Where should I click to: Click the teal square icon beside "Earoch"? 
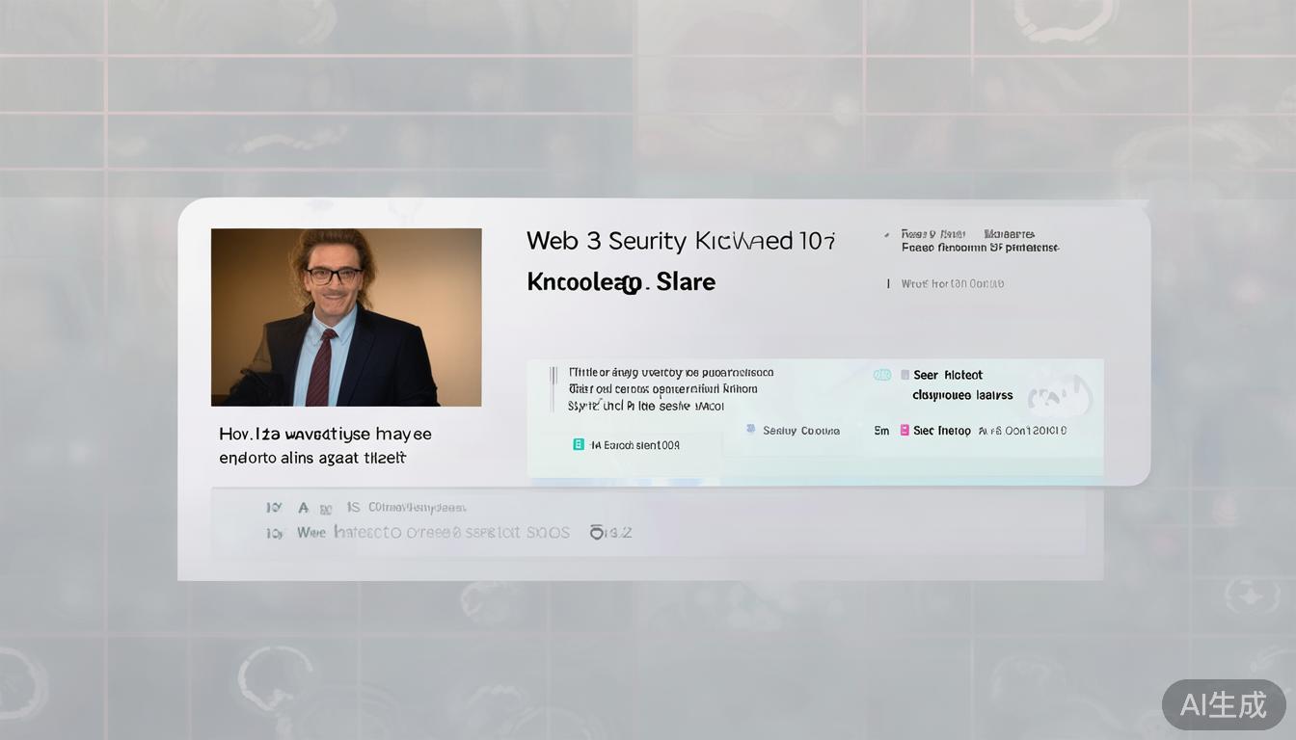[579, 444]
